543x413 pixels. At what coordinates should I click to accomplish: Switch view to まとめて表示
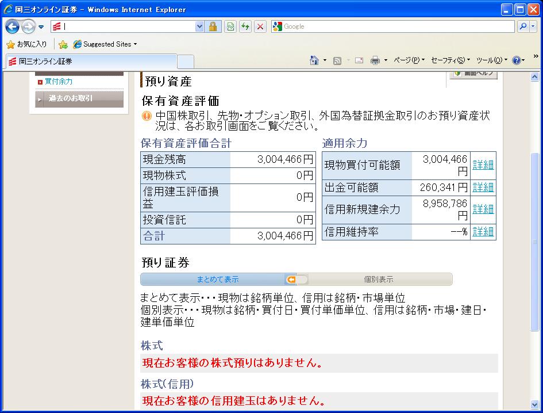[218, 280]
